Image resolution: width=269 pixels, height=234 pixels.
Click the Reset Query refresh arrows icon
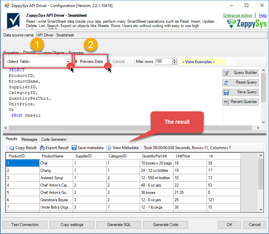point(226,83)
